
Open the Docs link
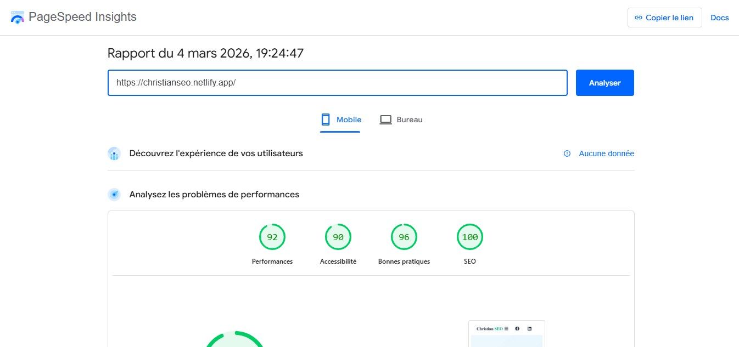click(x=719, y=18)
